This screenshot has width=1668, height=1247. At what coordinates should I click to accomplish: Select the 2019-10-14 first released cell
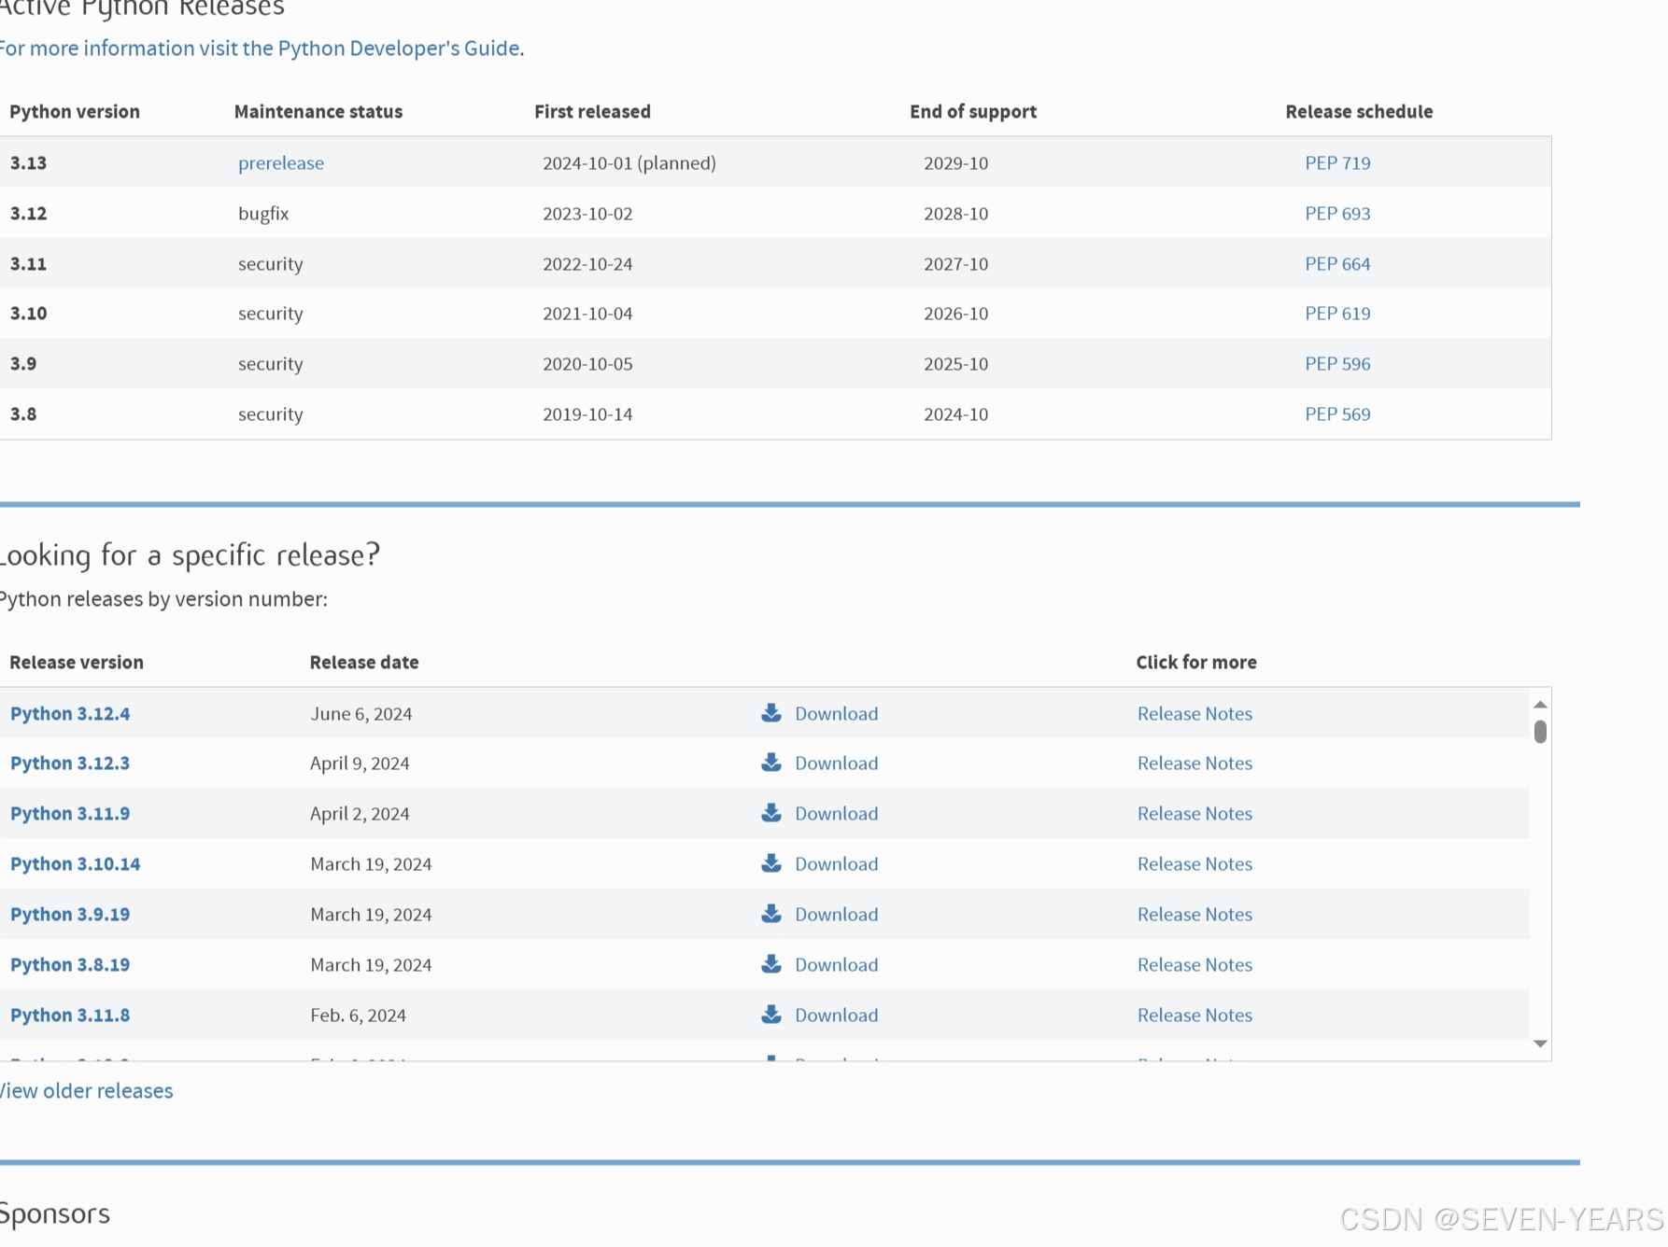(587, 413)
